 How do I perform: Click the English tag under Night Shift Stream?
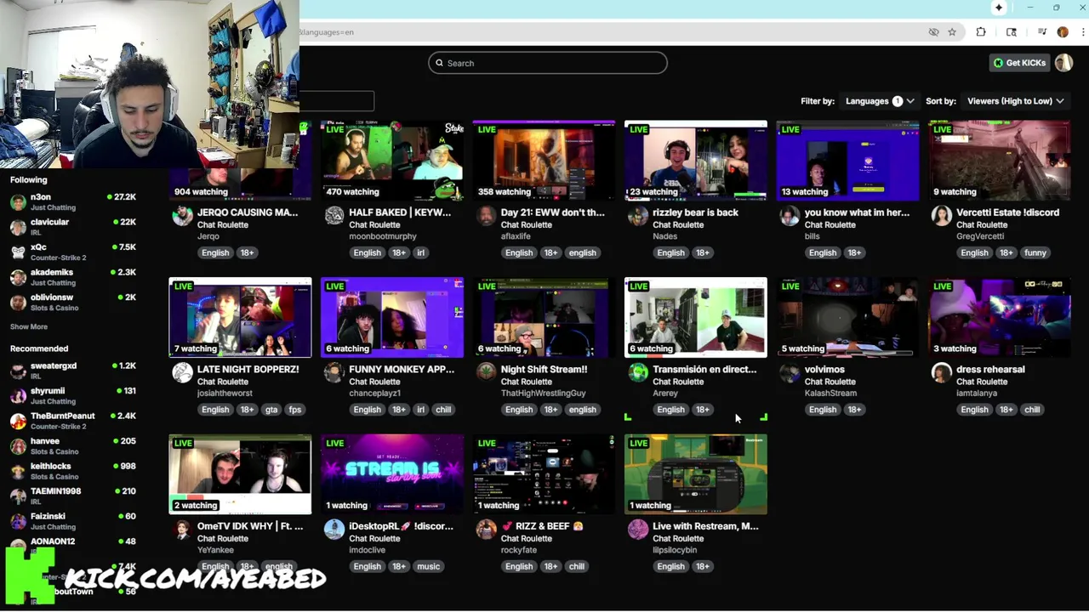519,410
